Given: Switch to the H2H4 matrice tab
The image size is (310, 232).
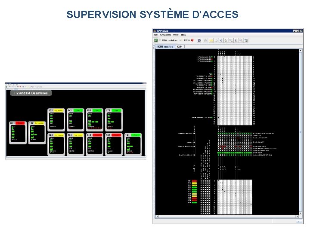Looking at the screenshot, I should coord(165,47).
